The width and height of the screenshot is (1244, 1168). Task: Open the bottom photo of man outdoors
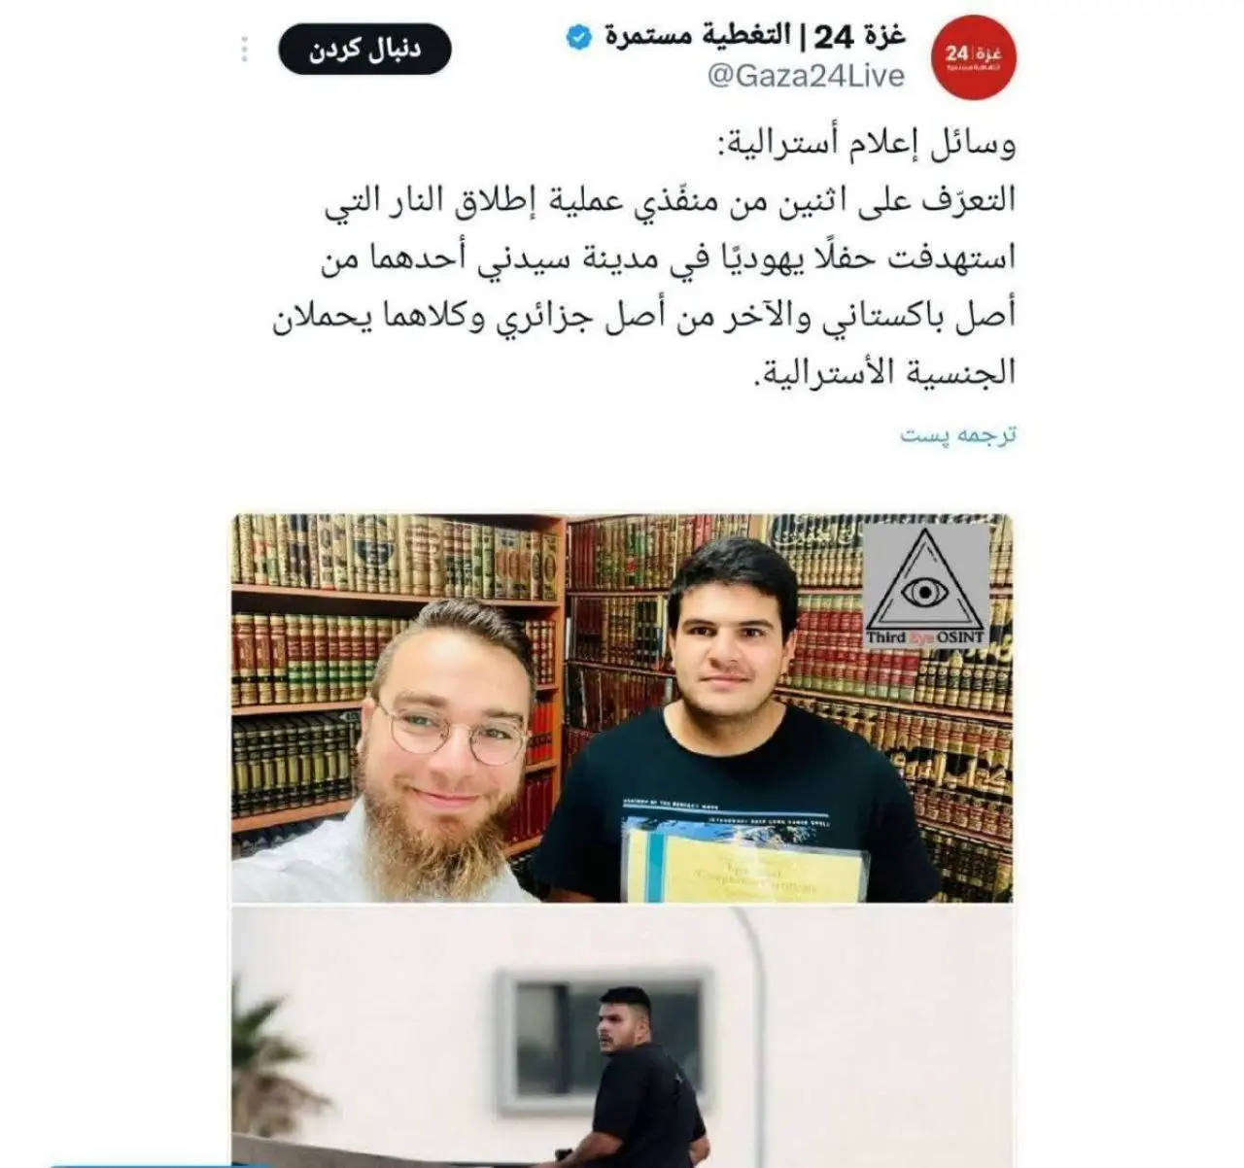pos(622,1034)
